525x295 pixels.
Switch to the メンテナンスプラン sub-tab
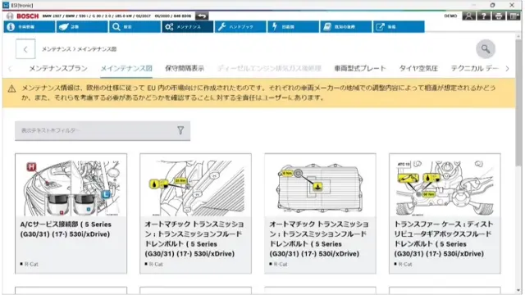point(58,69)
